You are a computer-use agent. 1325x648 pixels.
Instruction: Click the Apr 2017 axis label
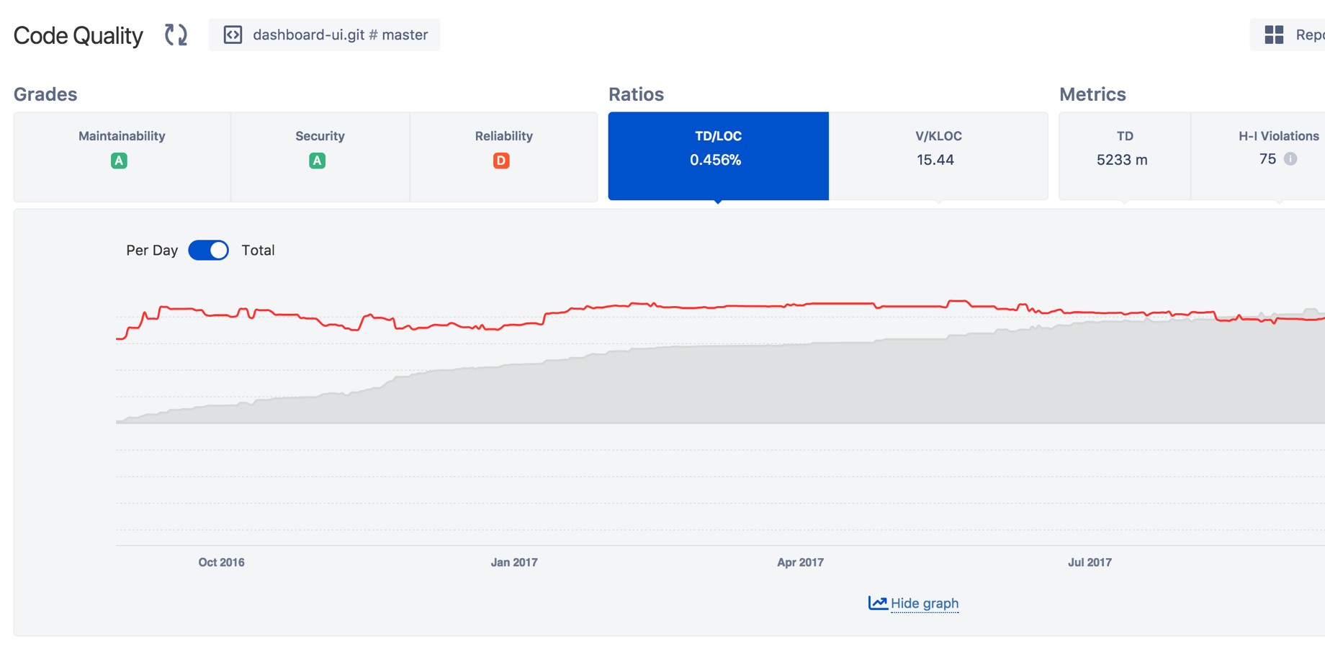coord(800,562)
